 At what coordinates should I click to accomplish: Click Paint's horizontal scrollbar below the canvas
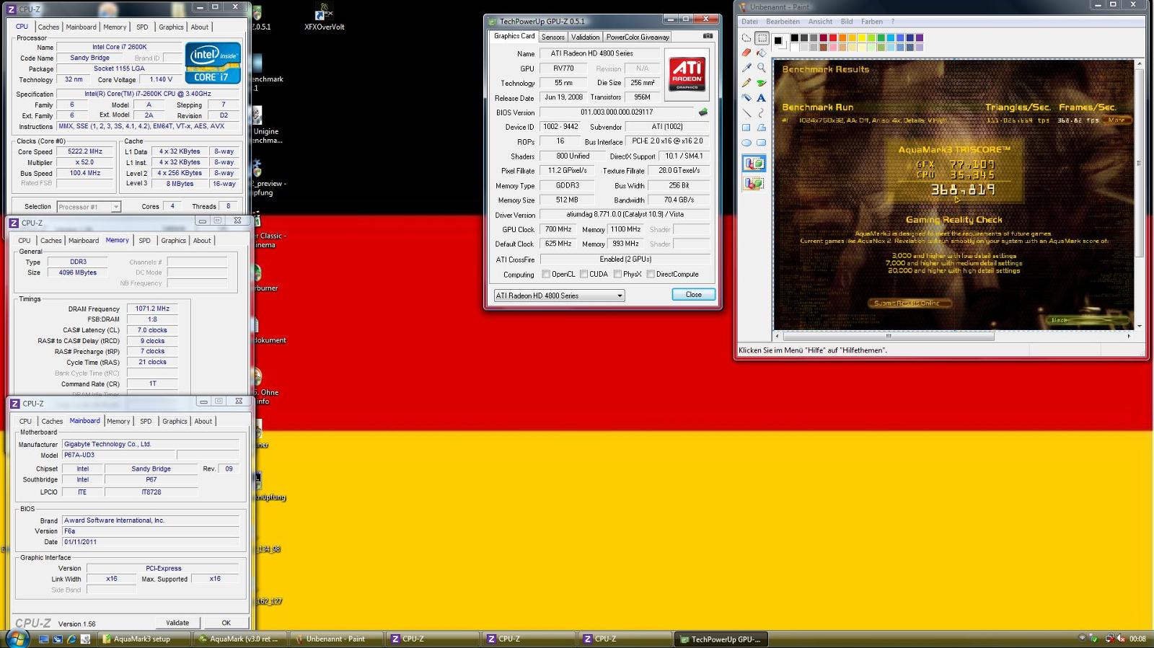coord(889,336)
